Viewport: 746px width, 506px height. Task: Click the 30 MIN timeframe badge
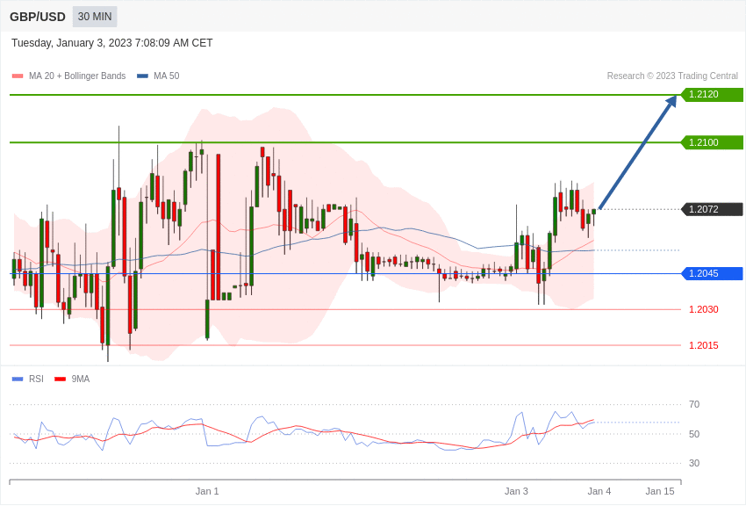[95, 17]
